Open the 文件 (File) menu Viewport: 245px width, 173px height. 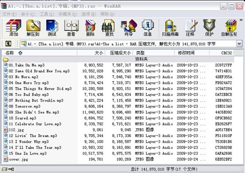[x=9, y=14]
